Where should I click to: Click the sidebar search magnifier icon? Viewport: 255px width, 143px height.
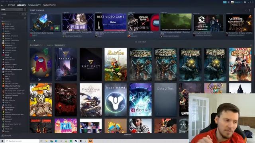tap(2, 17)
